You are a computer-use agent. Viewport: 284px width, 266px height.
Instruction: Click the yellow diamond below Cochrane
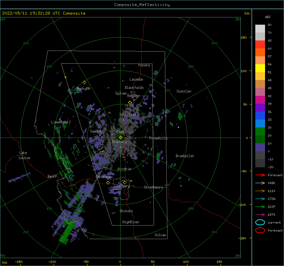pos(108,183)
